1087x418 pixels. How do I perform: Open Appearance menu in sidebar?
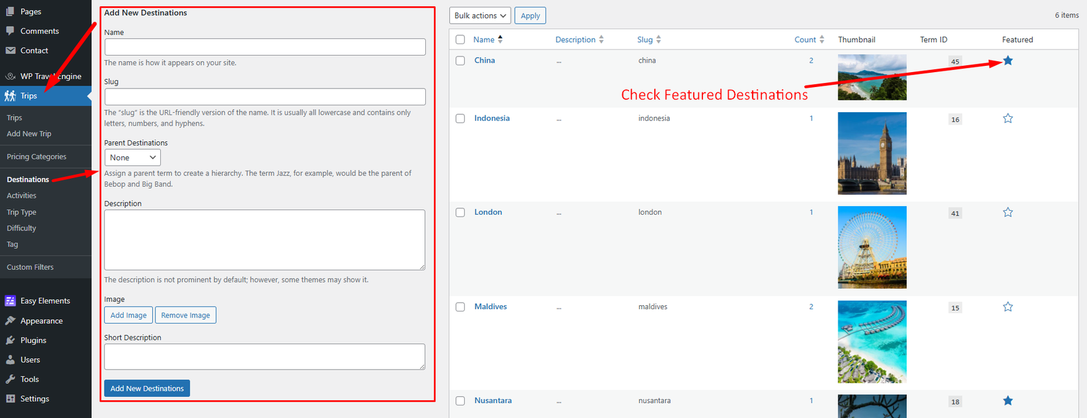point(41,321)
